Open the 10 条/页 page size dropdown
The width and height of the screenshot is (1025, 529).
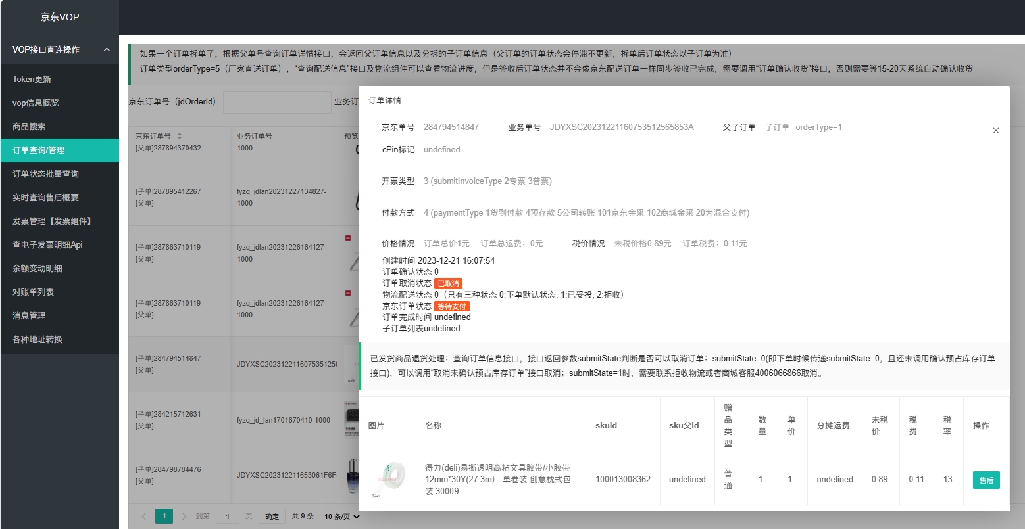[x=342, y=517]
